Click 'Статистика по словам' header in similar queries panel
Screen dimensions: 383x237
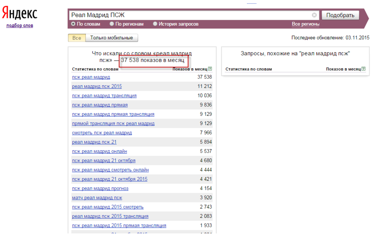tap(249, 69)
